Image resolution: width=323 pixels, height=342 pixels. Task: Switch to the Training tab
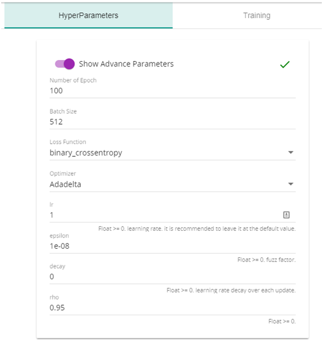pos(257,16)
